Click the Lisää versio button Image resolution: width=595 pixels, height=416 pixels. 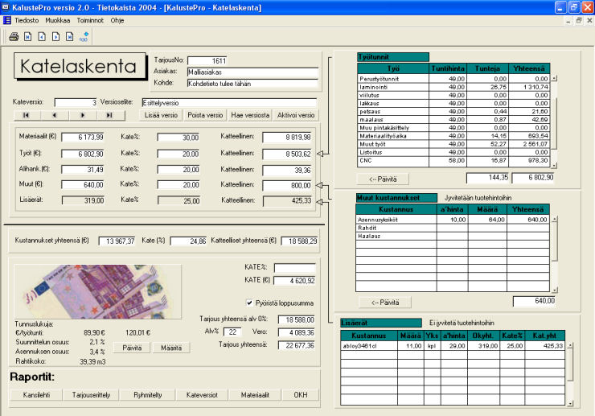click(x=161, y=115)
